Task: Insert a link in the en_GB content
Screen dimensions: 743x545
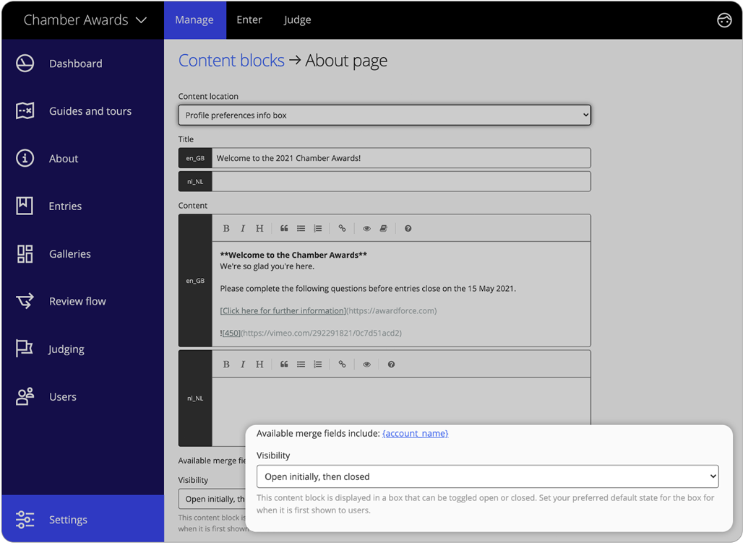Action: (x=342, y=228)
